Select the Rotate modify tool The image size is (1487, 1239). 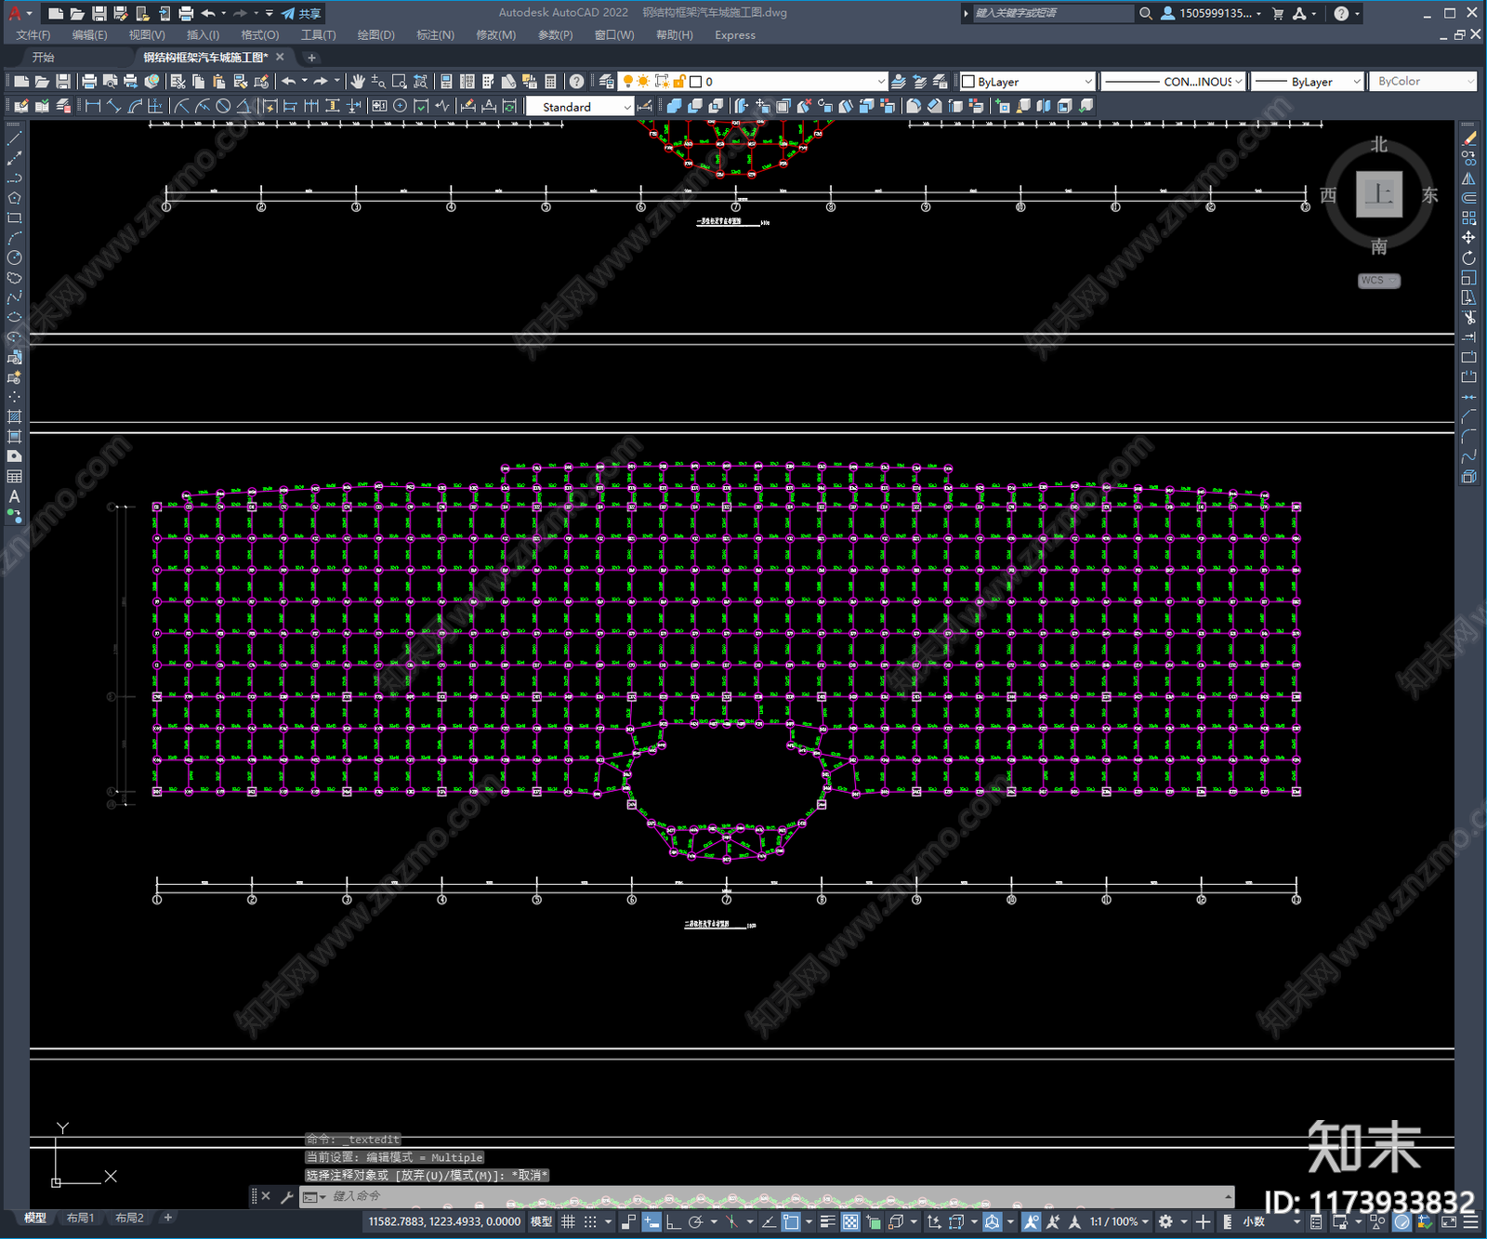pyautogui.click(x=1468, y=257)
